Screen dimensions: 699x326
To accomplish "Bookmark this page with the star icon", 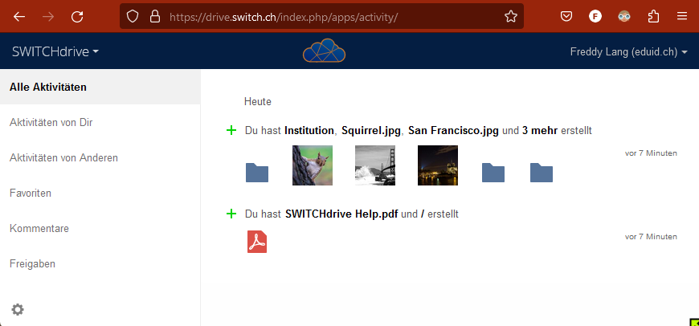I will pyautogui.click(x=510, y=17).
